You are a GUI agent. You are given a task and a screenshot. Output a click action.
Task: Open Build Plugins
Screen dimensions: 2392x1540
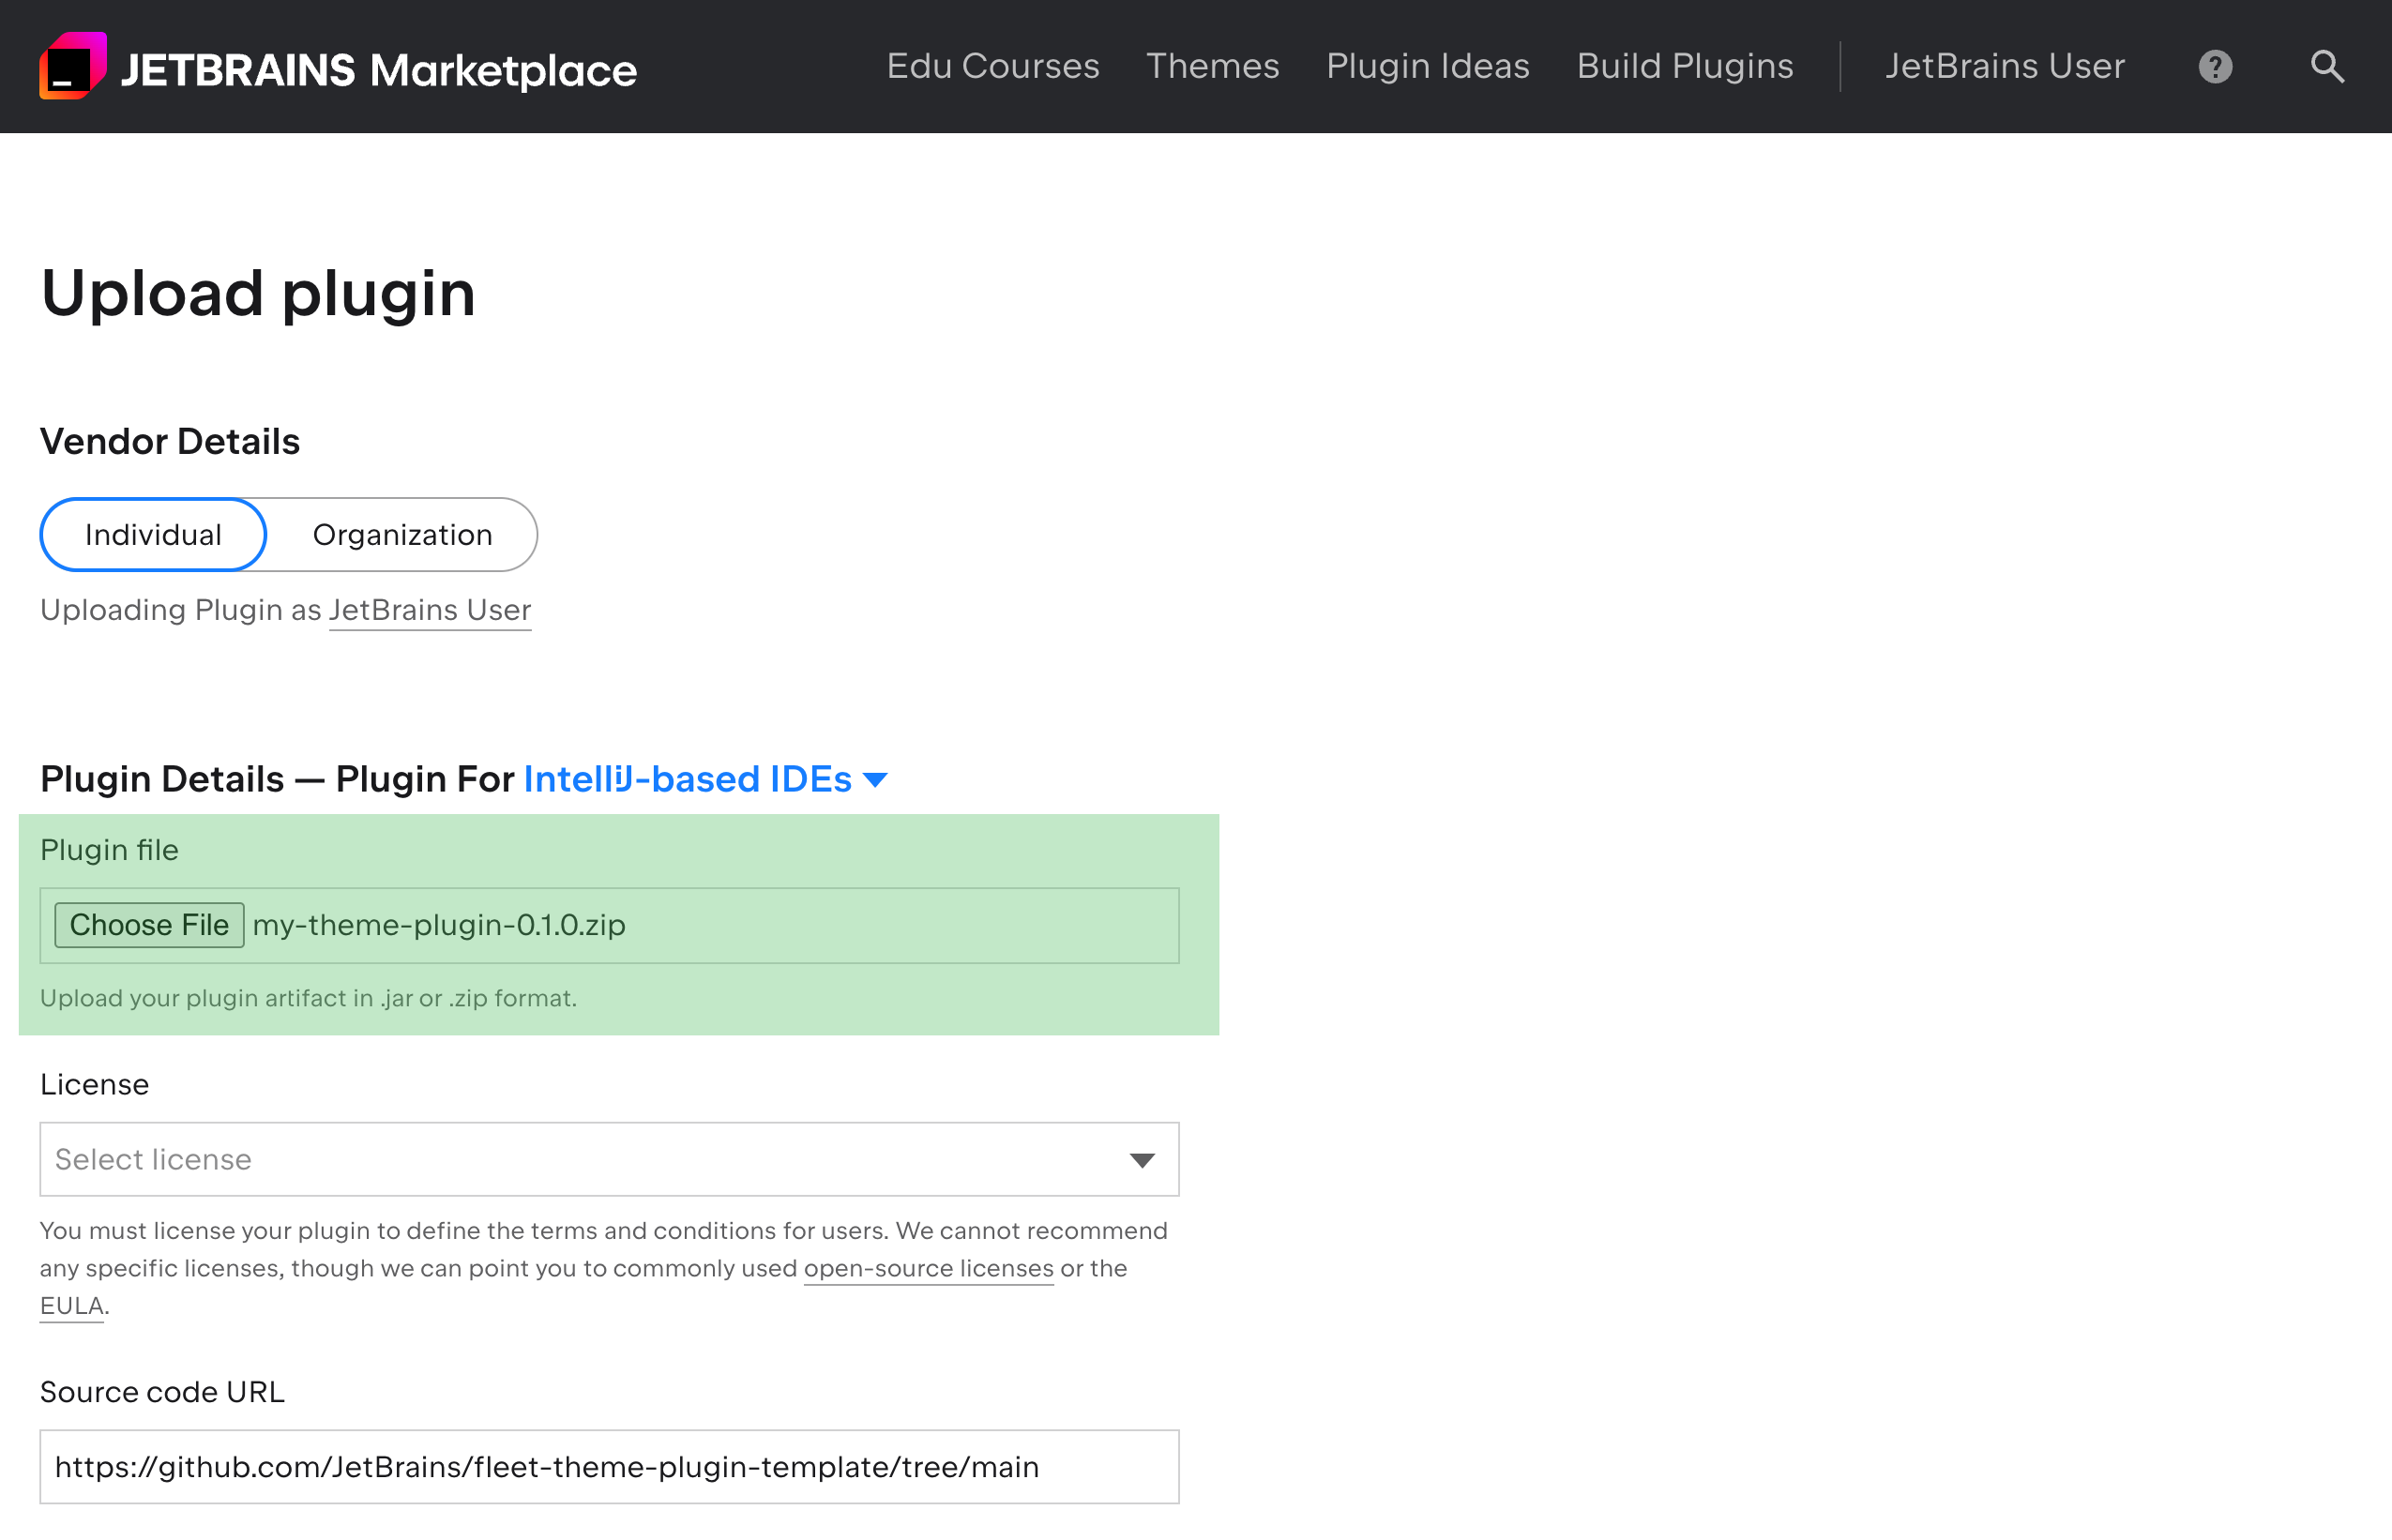click(1684, 66)
